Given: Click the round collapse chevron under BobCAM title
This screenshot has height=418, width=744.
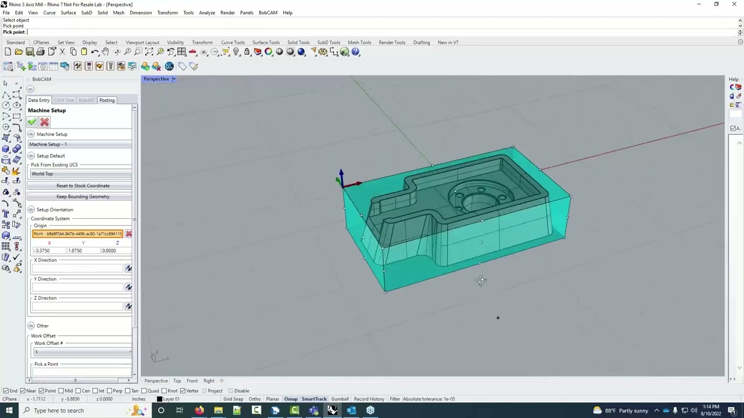Looking at the screenshot, I should tap(31, 89).
